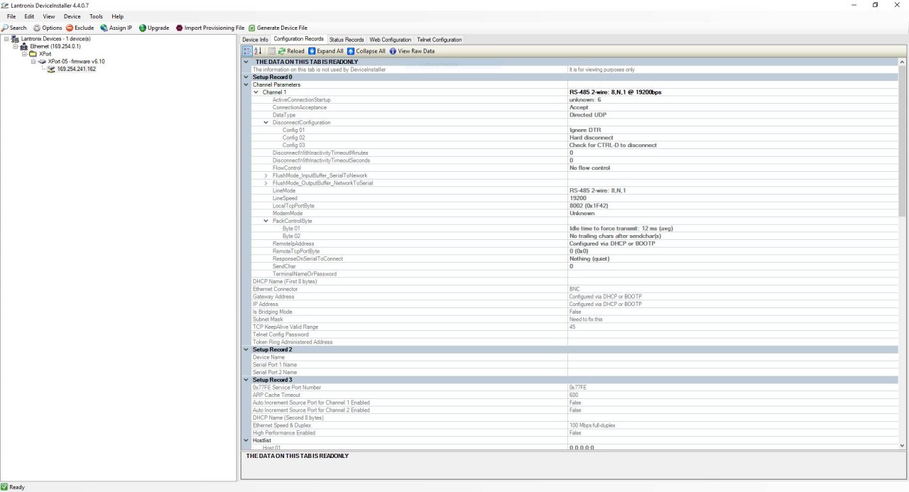Click the value "8002 (0x1F42)"
Image resolution: width=909 pixels, height=492 pixels.
[589, 206]
